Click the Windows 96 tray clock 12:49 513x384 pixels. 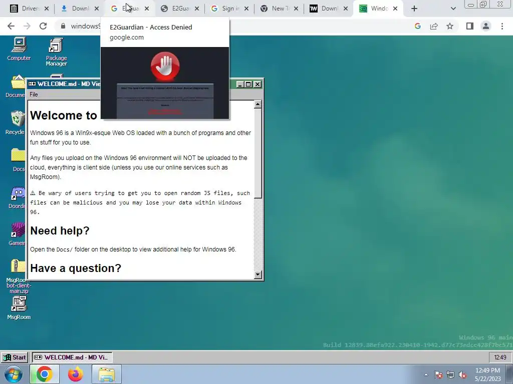pyautogui.click(x=500, y=357)
